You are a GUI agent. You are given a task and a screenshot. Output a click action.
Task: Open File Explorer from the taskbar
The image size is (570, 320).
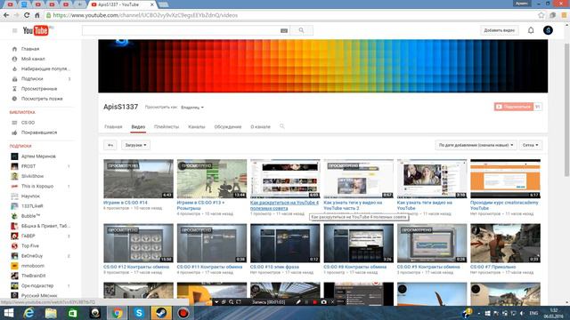[51, 313]
